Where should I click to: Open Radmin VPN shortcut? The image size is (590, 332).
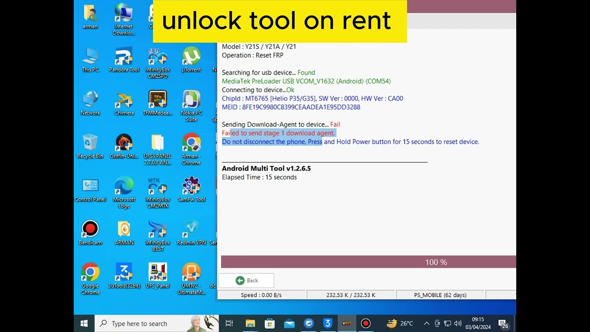tap(191, 233)
